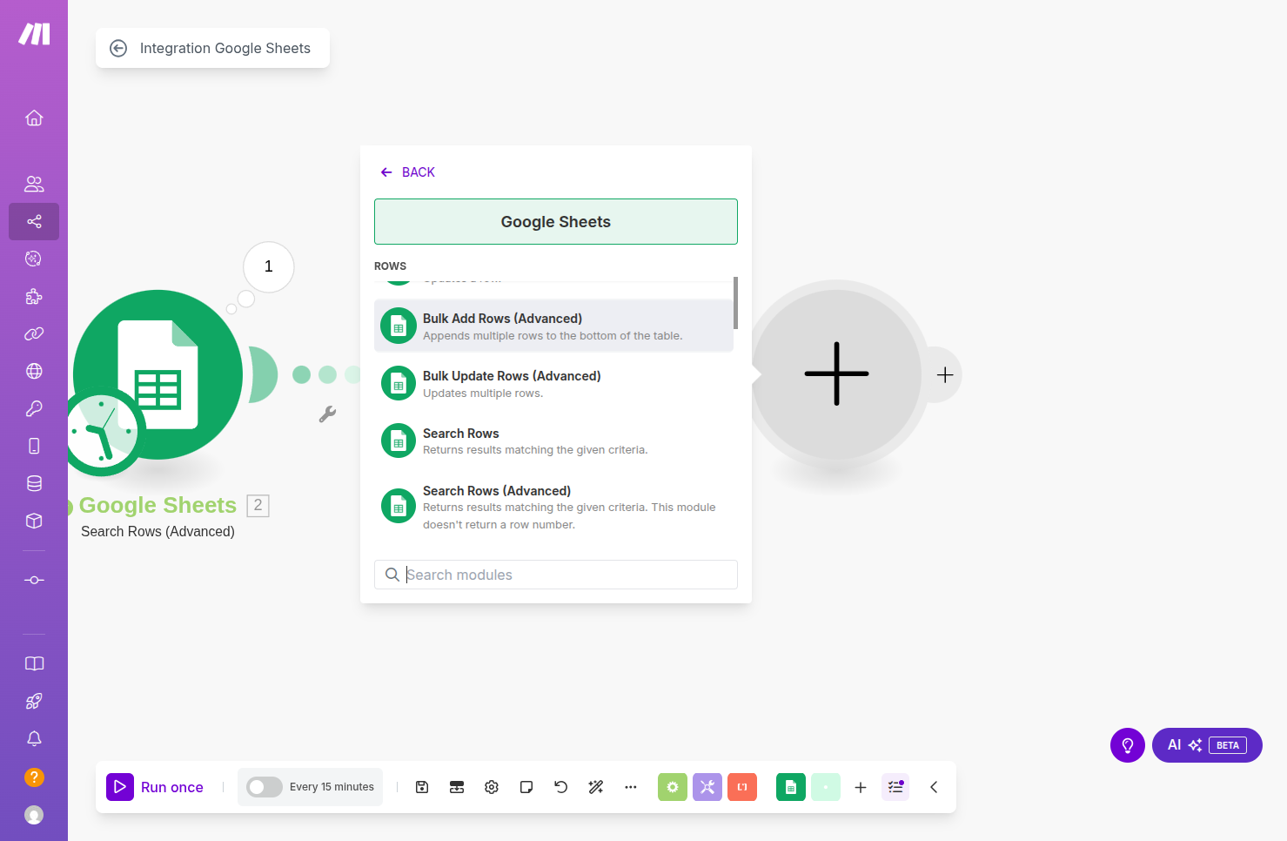The width and height of the screenshot is (1287, 841).
Task: Open the green Tools favorite icon
Action: (x=673, y=787)
